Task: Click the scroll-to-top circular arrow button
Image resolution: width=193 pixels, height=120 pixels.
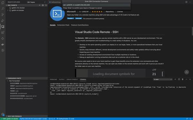Action: (x=187, y=72)
